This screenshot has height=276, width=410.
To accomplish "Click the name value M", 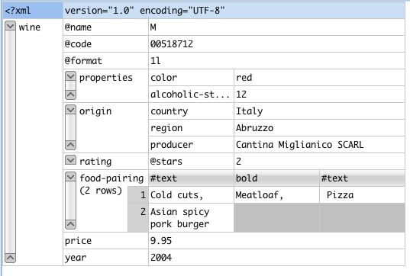I will [276, 27].
